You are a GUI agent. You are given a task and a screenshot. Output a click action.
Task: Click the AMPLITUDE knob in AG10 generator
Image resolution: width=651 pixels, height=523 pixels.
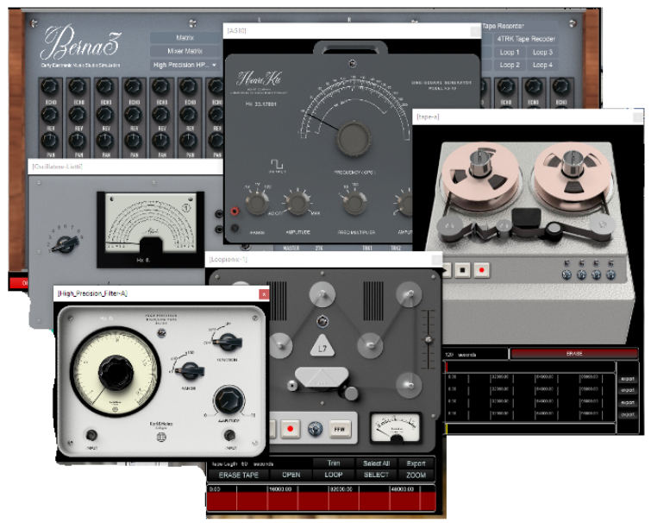[x=297, y=203]
